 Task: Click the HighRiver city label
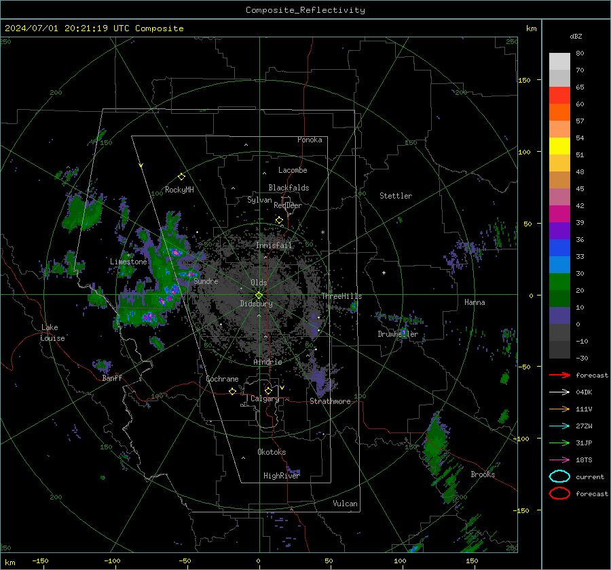pyautogui.click(x=282, y=476)
